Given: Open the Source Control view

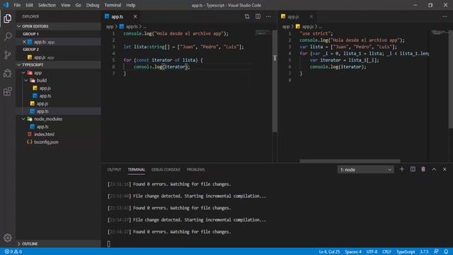Looking at the screenshot, I should (8, 55).
